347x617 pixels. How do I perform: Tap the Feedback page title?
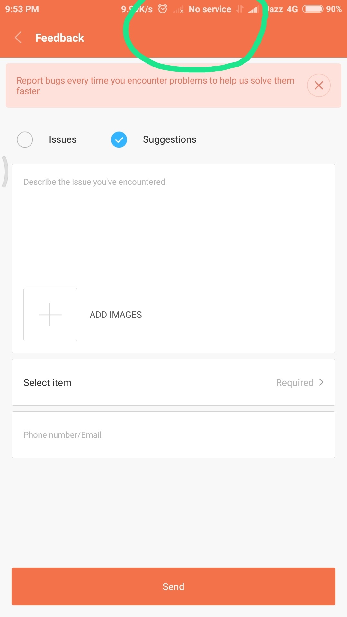coord(59,38)
